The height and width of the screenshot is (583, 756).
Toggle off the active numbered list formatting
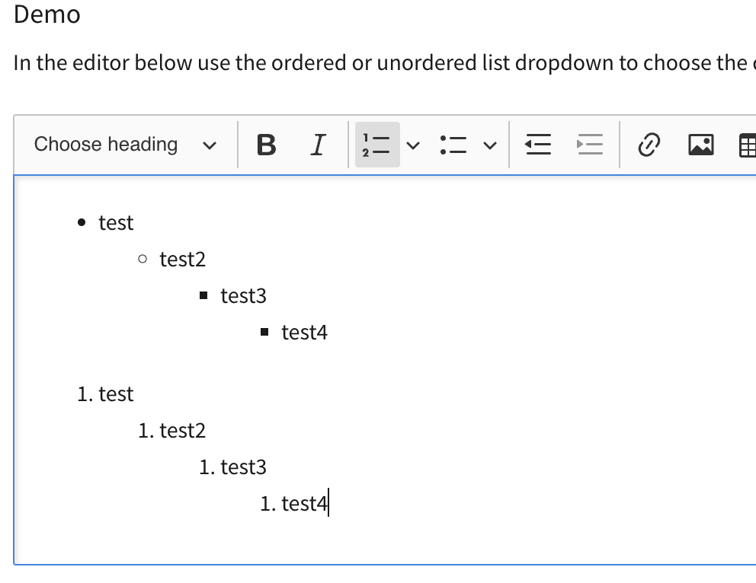(x=376, y=144)
